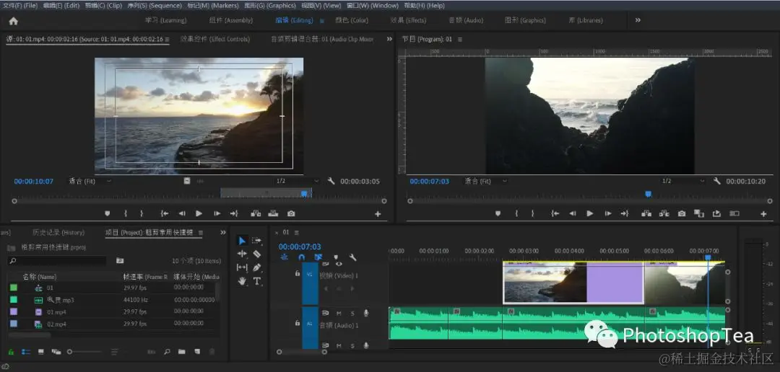The image size is (780, 372).
Task: Select the Razor tool
Action: click(256, 254)
